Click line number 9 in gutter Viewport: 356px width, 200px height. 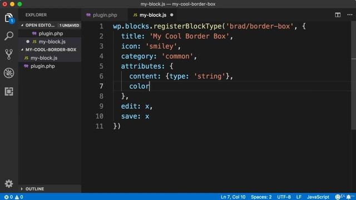tap(101, 106)
